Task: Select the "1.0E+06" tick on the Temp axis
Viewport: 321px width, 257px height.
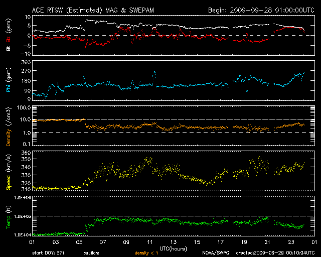Action: (23, 198)
